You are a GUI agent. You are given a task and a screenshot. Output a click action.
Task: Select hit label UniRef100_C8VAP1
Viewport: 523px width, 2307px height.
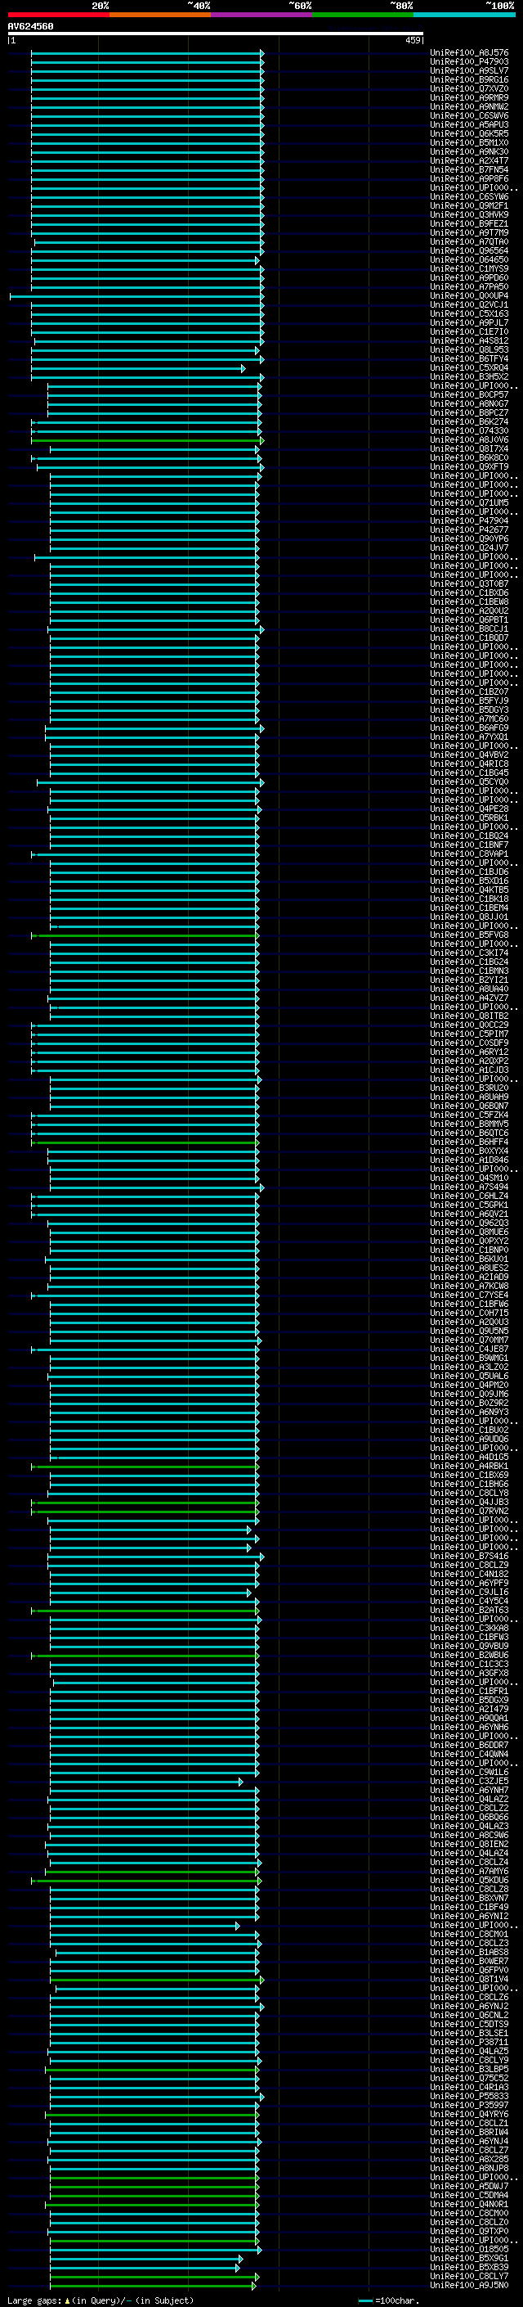(x=469, y=854)
